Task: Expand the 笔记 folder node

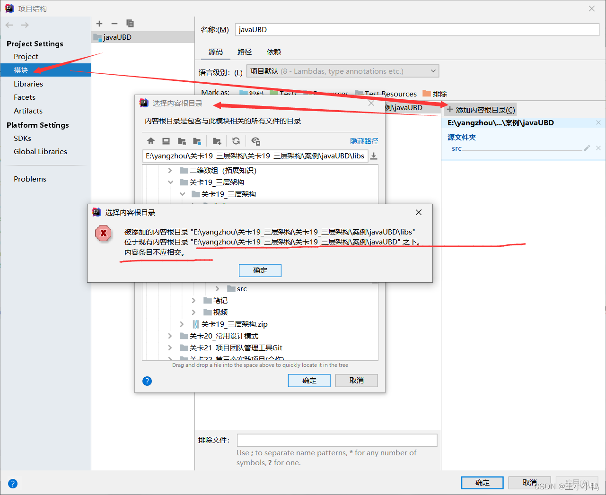Action: tap(193, 300)
